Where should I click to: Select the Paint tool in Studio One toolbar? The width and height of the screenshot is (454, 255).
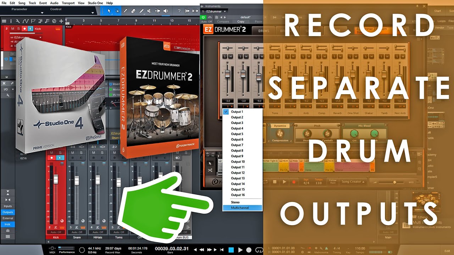pos(142,11)
